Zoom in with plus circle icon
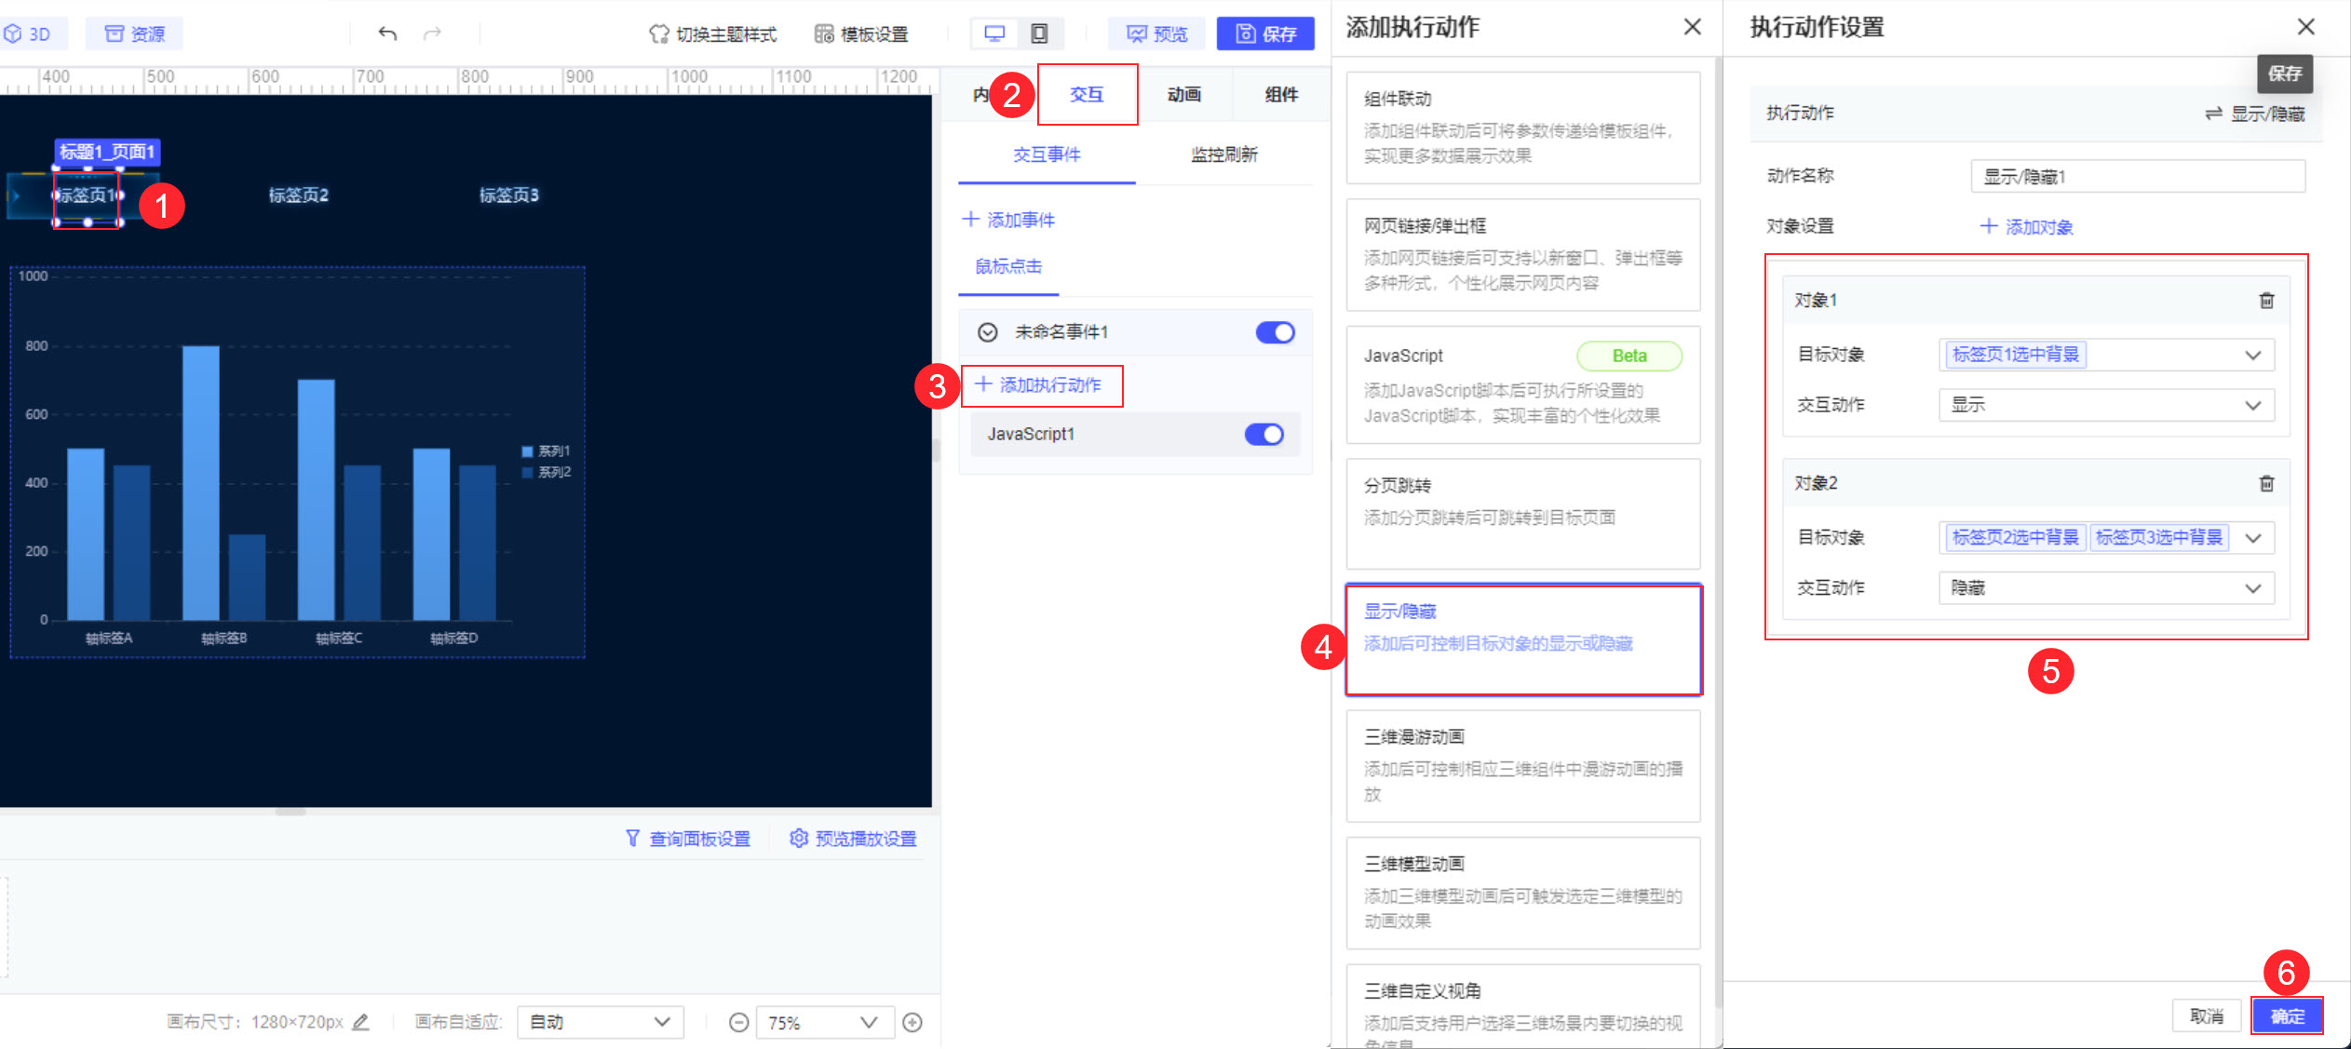 912,1023
